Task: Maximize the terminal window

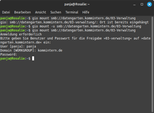Action: 142,4
